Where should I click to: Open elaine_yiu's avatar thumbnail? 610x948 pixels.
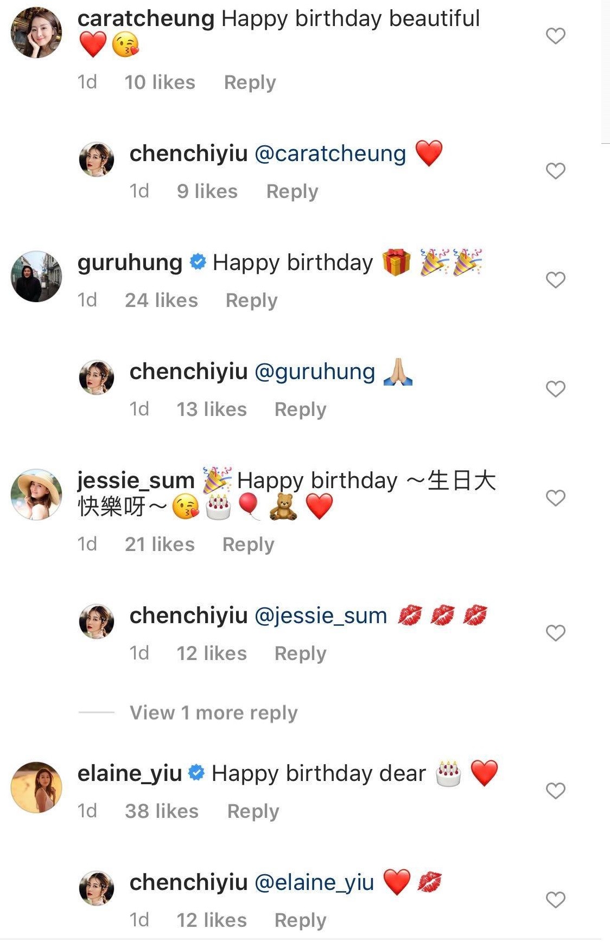coord(36,787)
